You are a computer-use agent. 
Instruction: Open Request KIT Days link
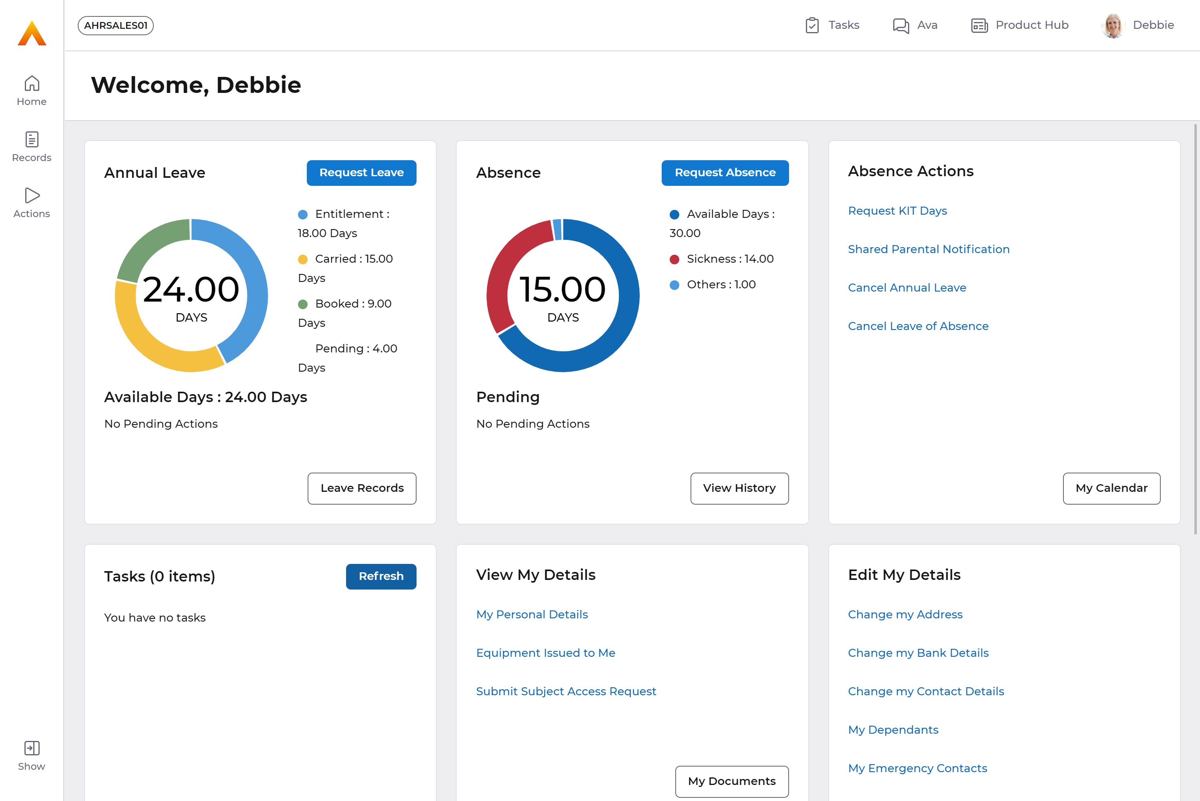[x=897, y=211]
